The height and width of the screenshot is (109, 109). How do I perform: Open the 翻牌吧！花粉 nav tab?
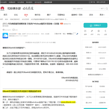pos(77,15)
